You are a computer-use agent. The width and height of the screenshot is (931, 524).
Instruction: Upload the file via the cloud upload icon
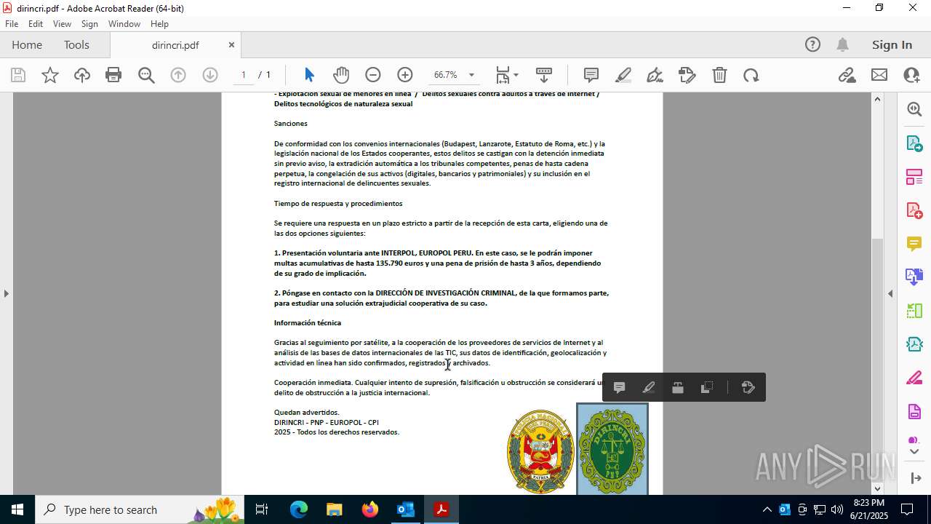pos(82,75)
